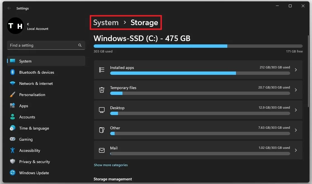Image resolution: width=312 pixels, height=184 pixels.
Task: Click '20.7 GB/303 GB used' value
Action: tap(274, 87)
